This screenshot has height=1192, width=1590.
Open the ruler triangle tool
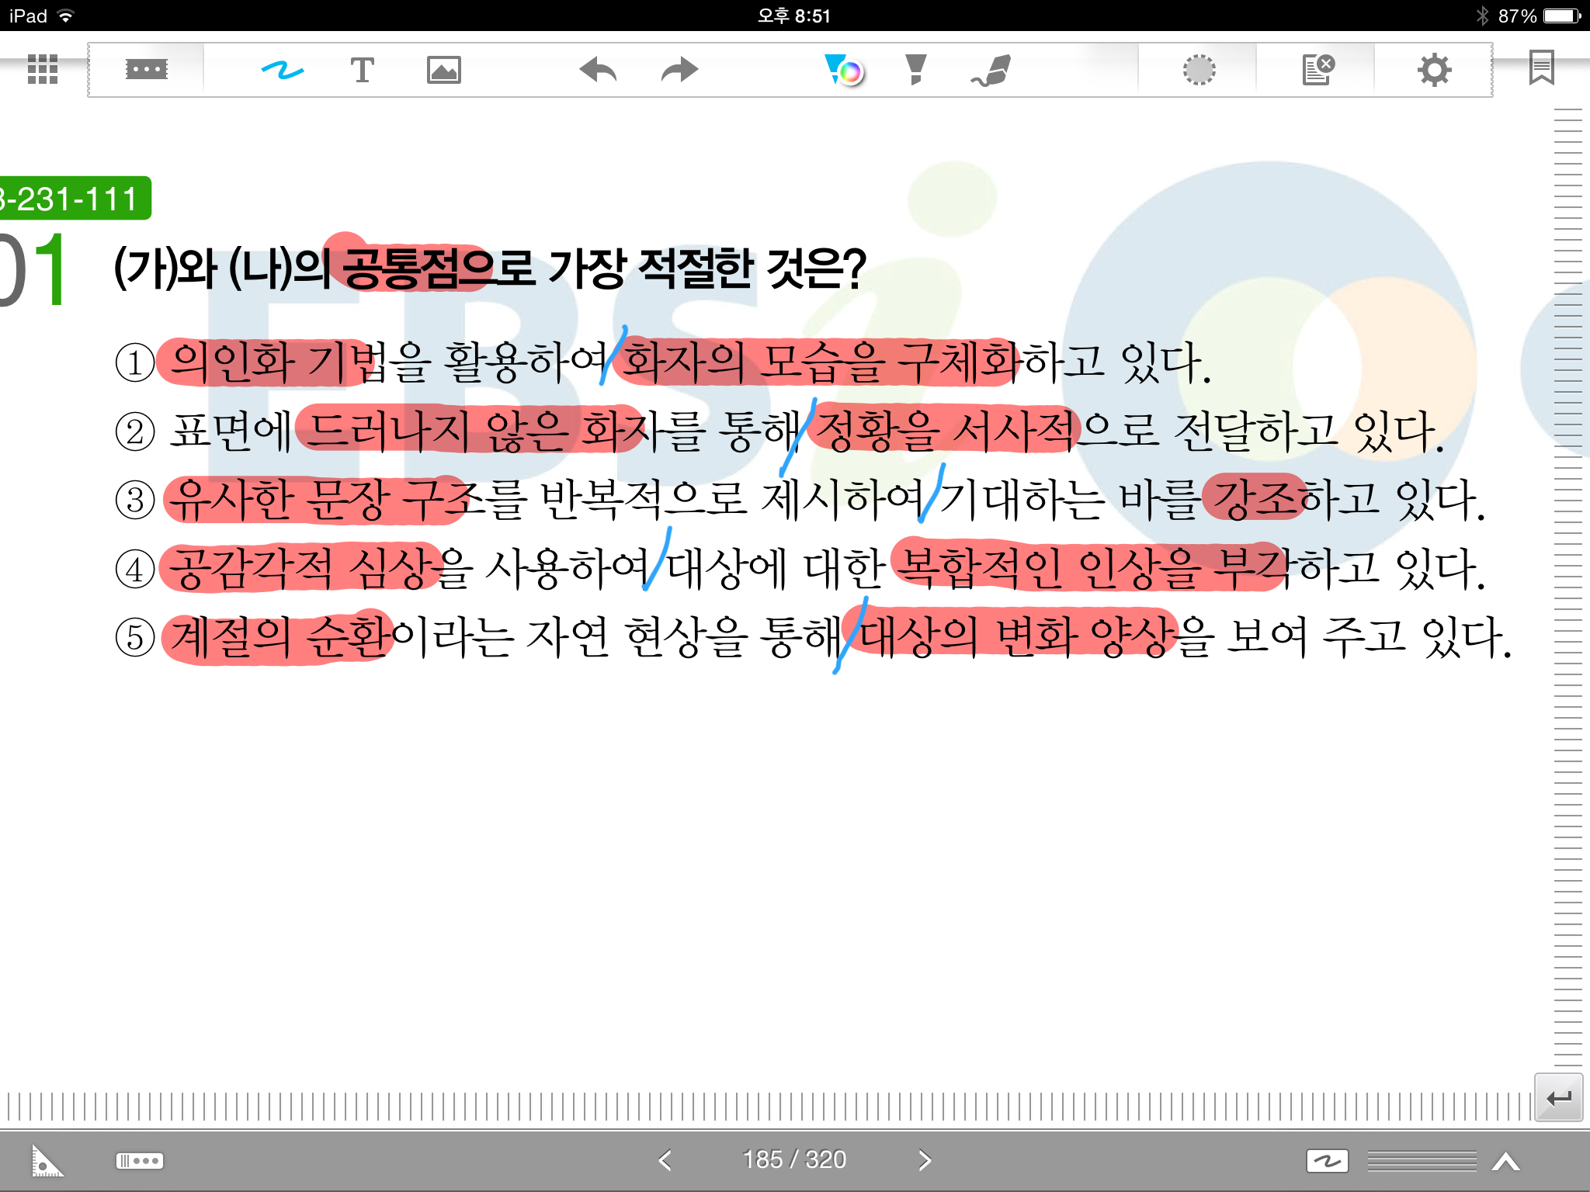click(x=47, y=1160)
